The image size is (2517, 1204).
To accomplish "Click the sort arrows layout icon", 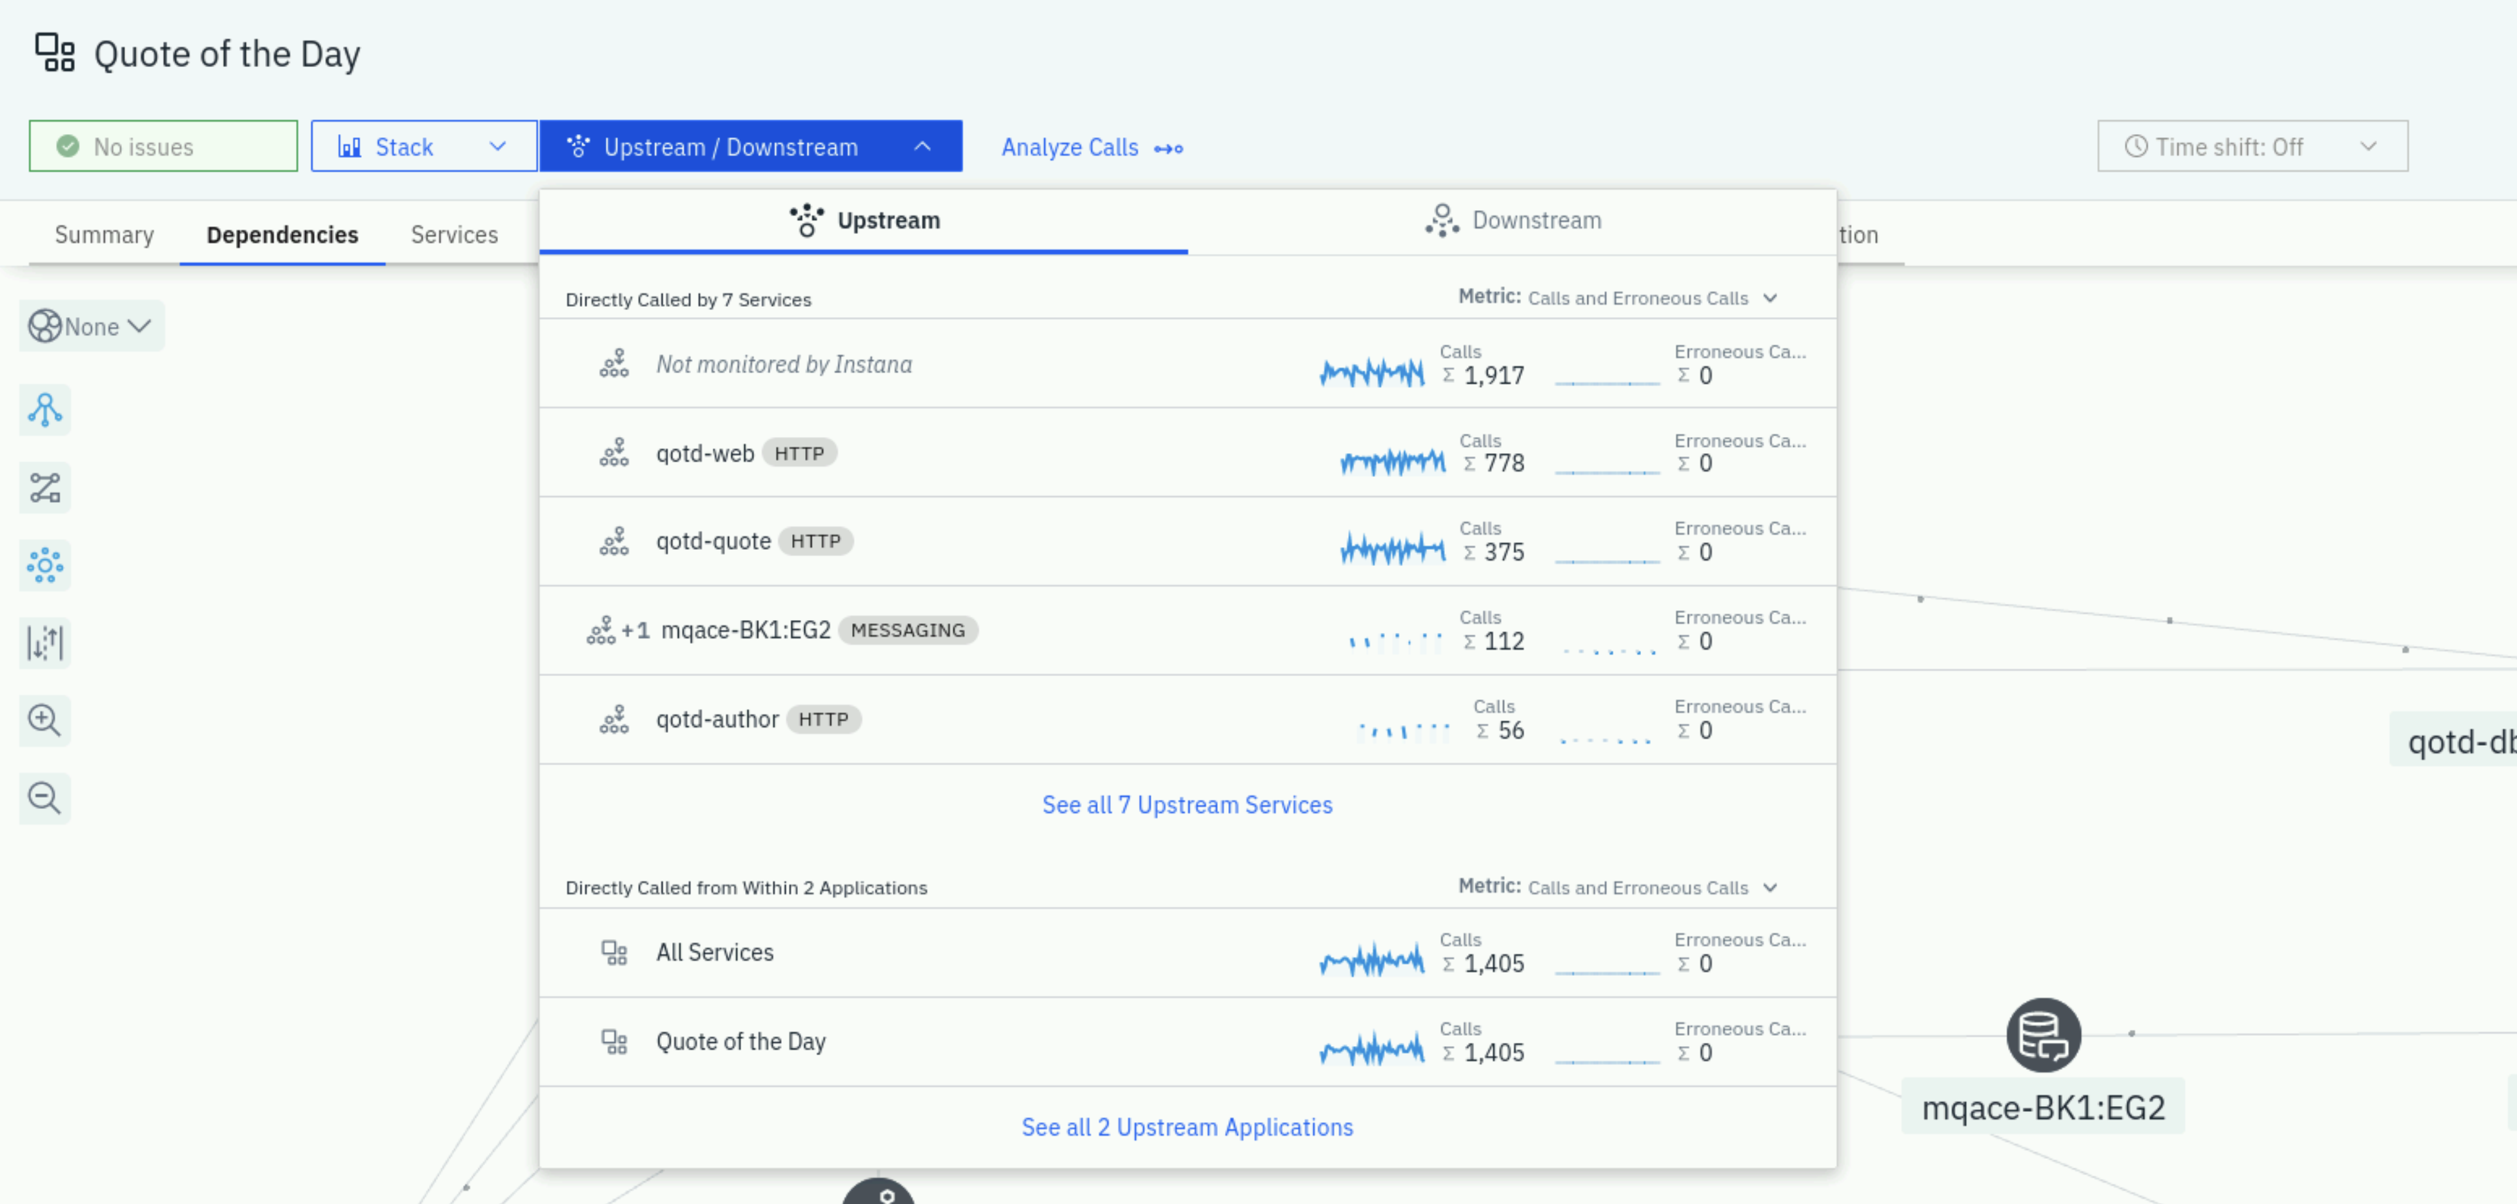I will pos(45,643).
